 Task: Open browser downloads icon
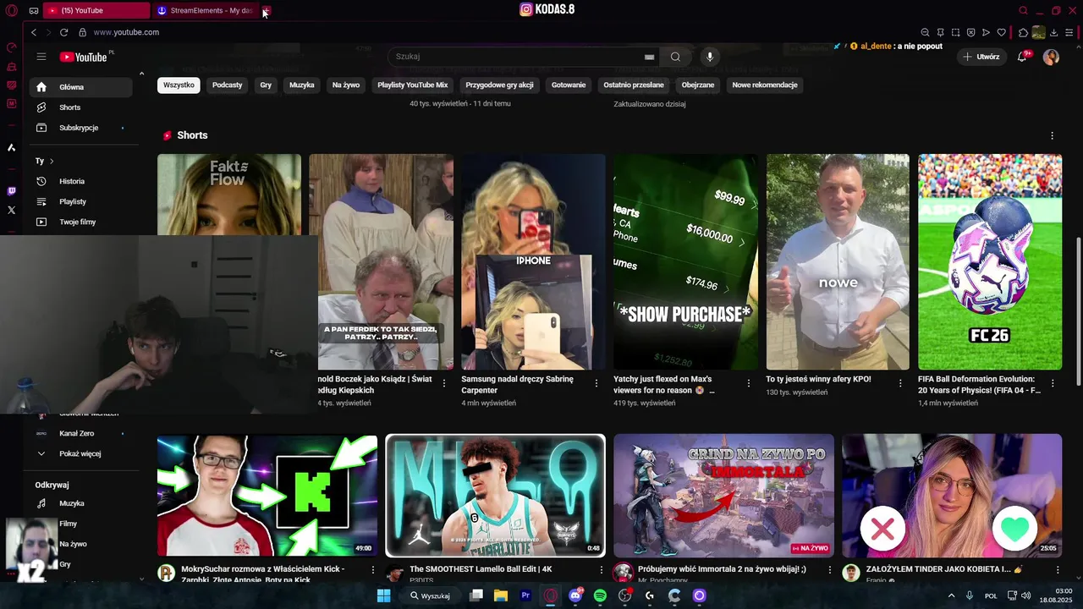(1053, 32)
